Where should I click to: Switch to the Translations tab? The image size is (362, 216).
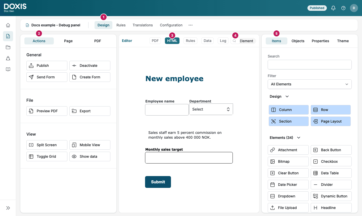click(x=143, y=25)
